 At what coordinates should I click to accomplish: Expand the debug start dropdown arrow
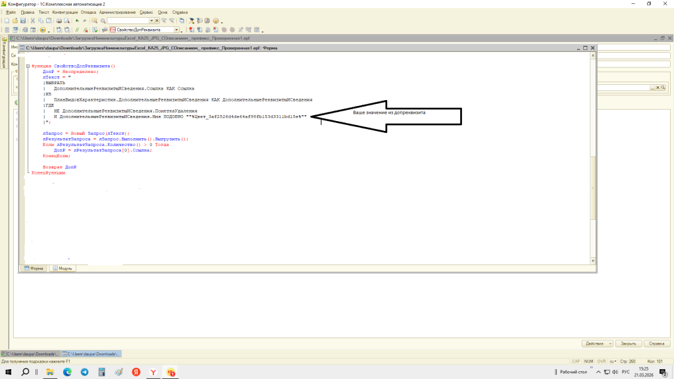[49, 31]
